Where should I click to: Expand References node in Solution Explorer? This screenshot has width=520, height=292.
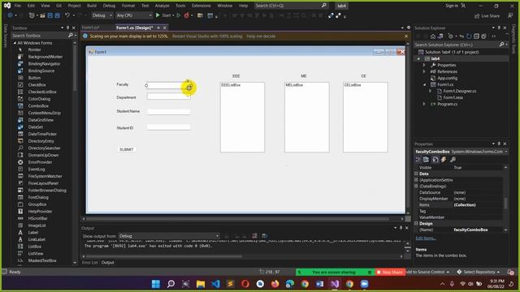[x=424, y=71]
